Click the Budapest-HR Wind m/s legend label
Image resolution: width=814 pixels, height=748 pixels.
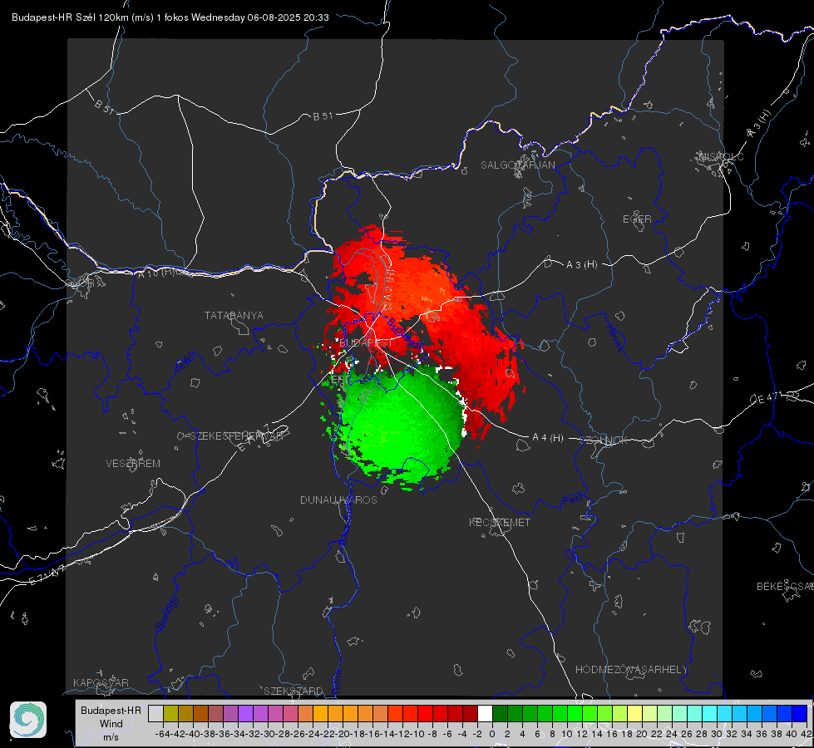111,724
